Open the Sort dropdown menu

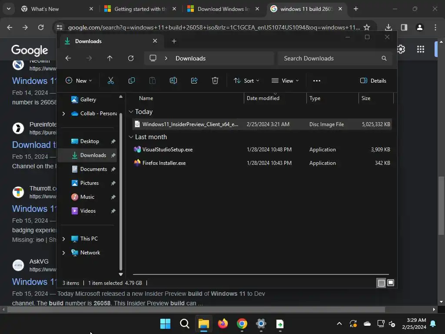(246, 80)
